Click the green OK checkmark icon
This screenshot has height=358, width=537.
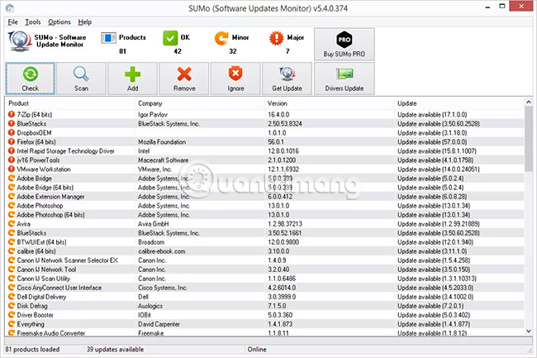coord(170,38)
